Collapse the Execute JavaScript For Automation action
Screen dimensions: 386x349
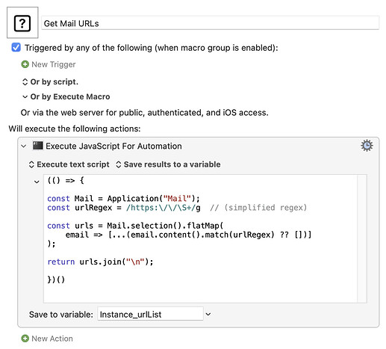24,146
